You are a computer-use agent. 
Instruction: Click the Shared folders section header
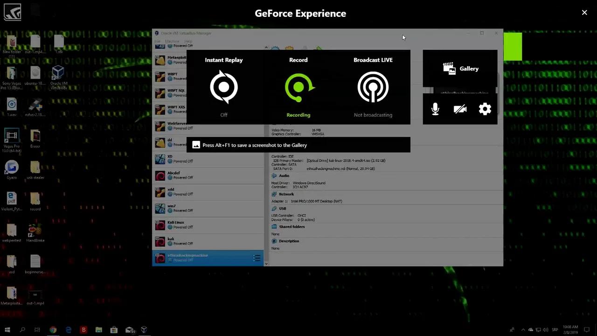pos(292,227)
